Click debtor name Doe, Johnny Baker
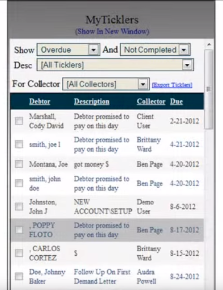This screenshot has height=290, width=223. 47,277
